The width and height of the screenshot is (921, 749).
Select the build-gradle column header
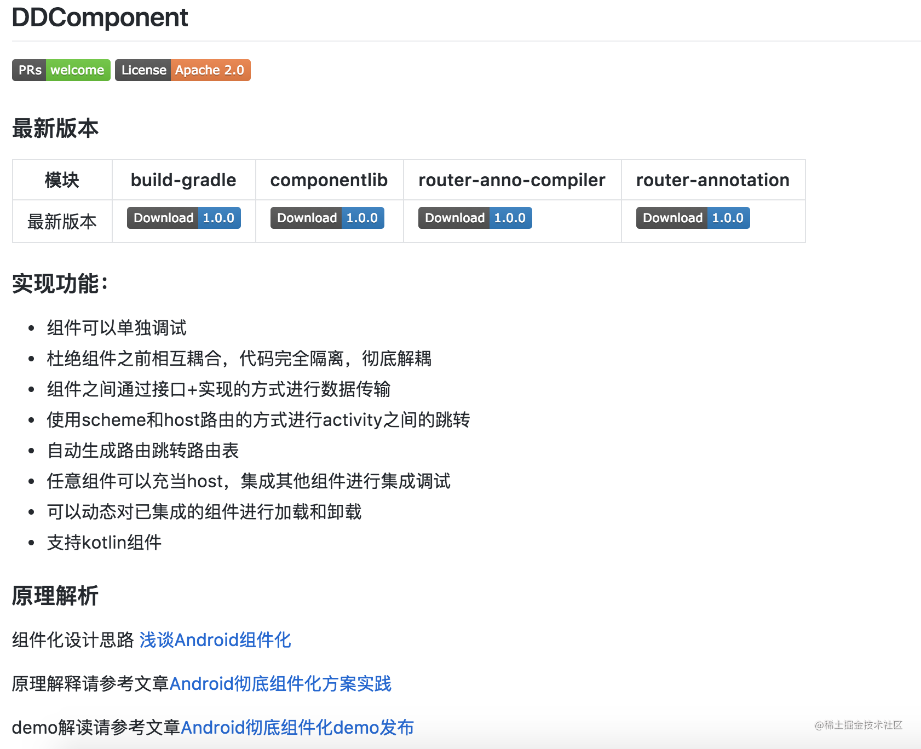[184, 180]
